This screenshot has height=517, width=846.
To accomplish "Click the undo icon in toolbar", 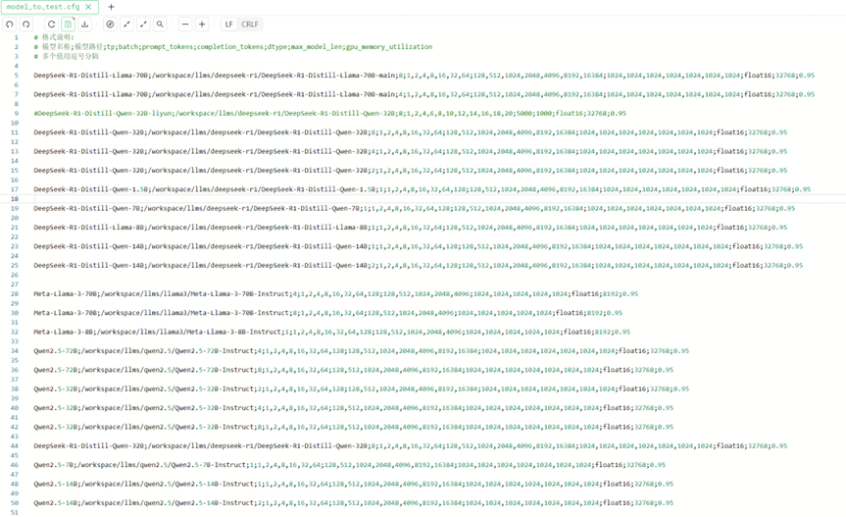I will tap(9, 24).
